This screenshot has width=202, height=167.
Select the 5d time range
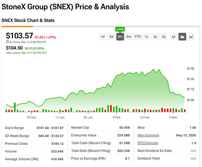[111, 37]
